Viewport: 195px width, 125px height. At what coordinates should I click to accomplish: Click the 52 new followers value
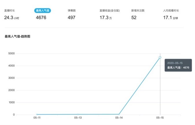tap(134, 18)
